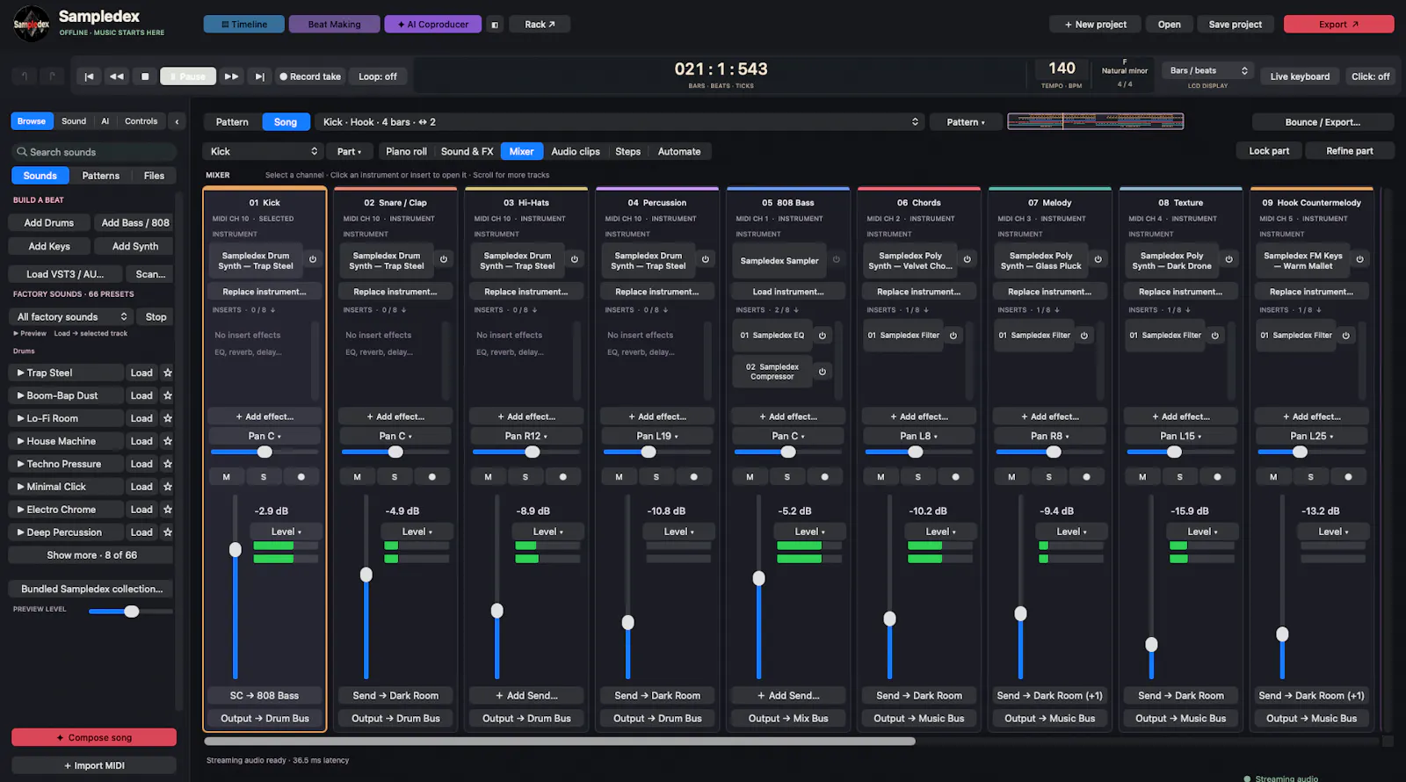Mute the Snare / Clap channel
The image size is (1406, 782).
(358, 477)
